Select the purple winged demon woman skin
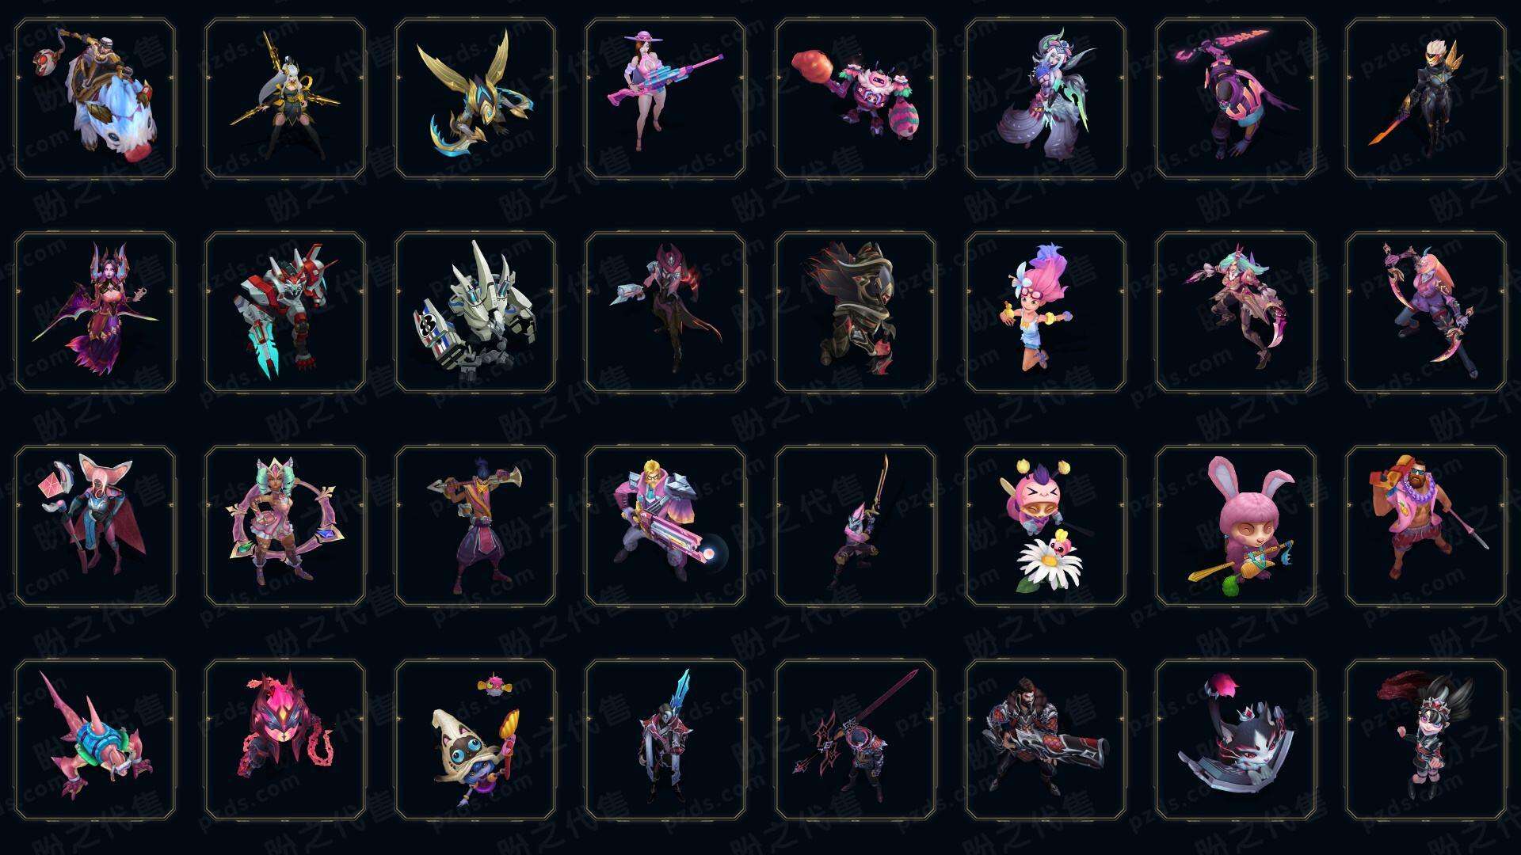Viewport: 1521px width, 855px height. pyautogui.click(x=95, y=312)
